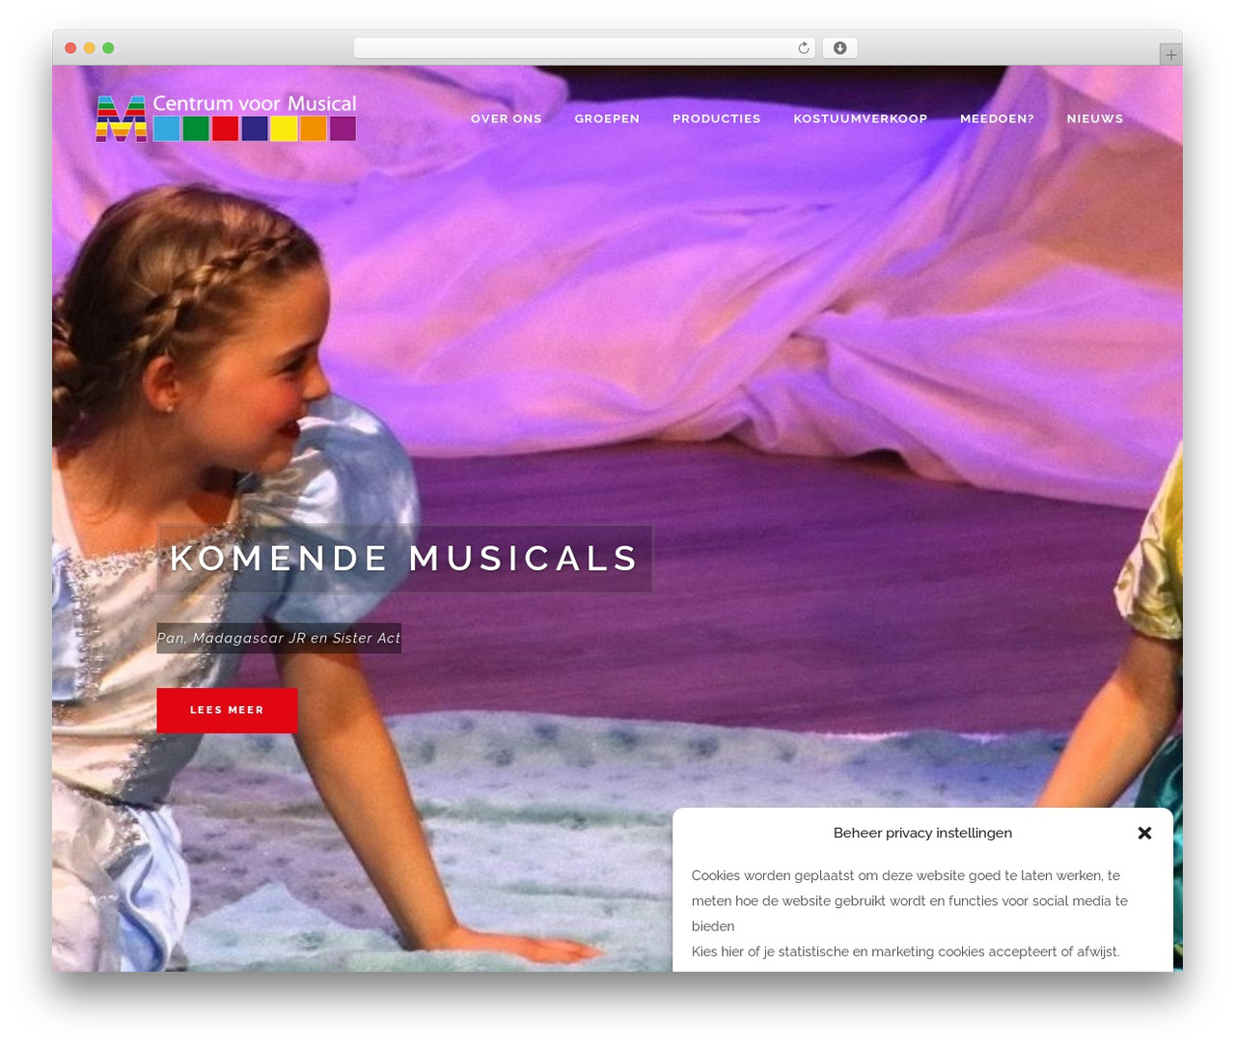Focus the browser address bar
Viewport: 1235px width, 1046px height.
[x=584, y=48]
